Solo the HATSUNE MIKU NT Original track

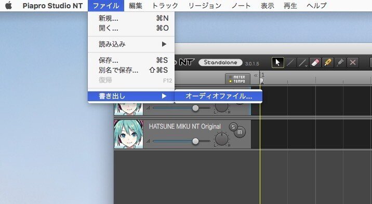233,127
